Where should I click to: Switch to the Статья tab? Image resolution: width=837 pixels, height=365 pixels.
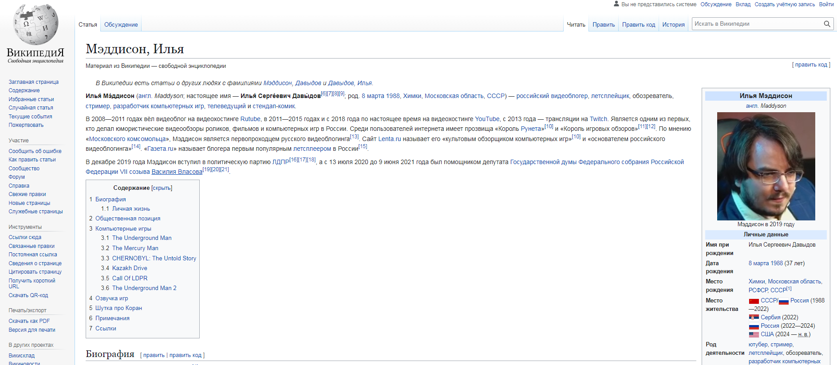(x=88, y=25)
